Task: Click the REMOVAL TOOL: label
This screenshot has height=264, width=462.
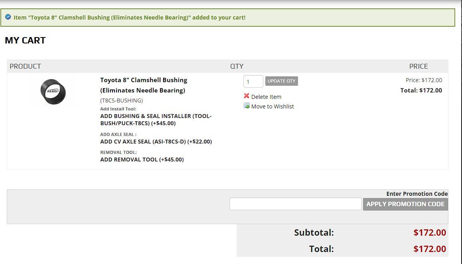Action: [x=118, y=152]
